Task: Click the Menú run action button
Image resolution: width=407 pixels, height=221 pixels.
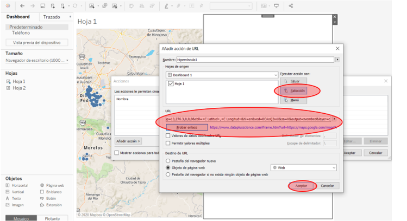Action: click(x=293, y=100)
